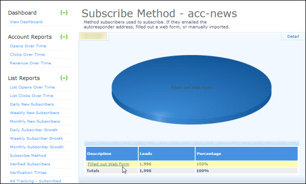Click the Subscribe Method - acc-news heading
This screenshot has height=184, width=306.
click(x=159, y=13)
